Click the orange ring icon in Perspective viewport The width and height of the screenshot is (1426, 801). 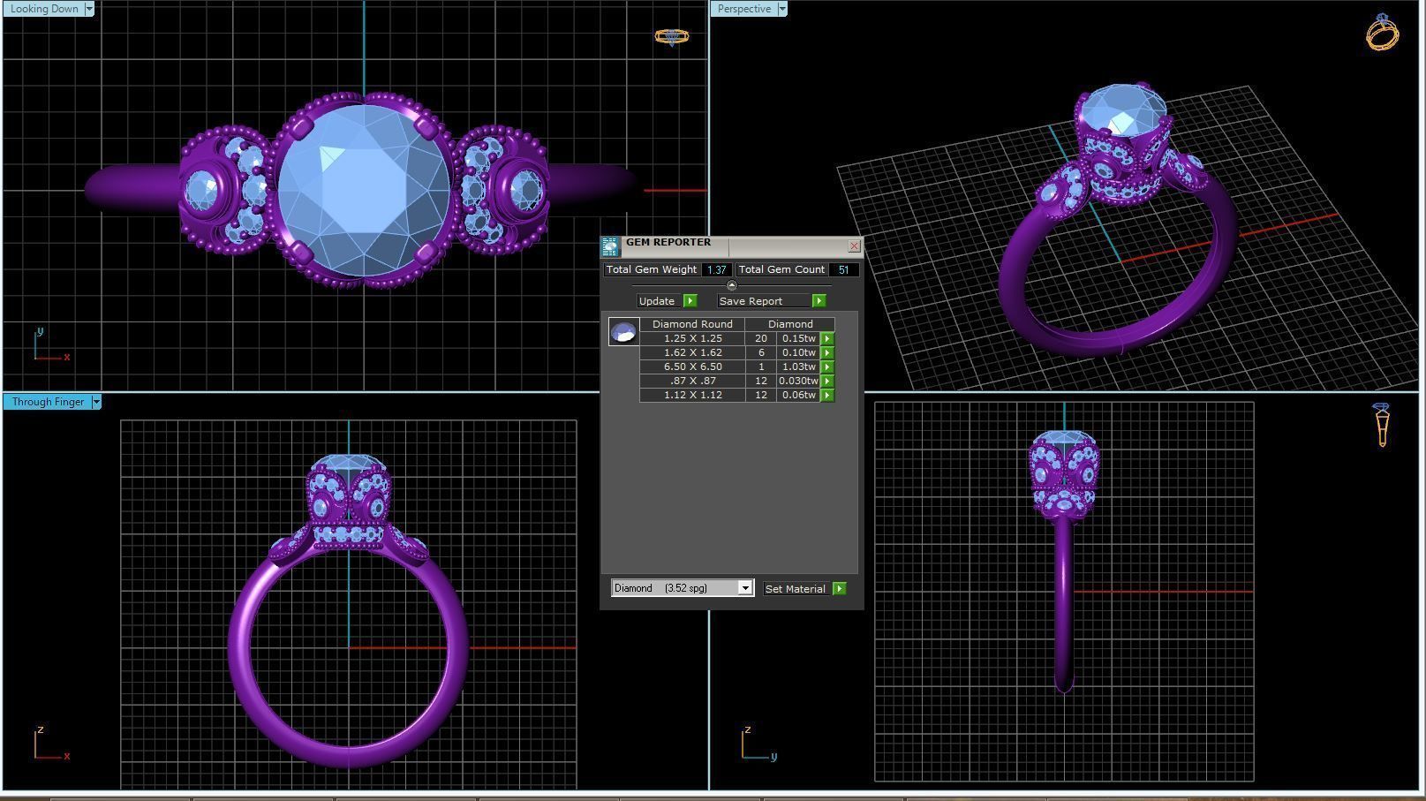1382,33
